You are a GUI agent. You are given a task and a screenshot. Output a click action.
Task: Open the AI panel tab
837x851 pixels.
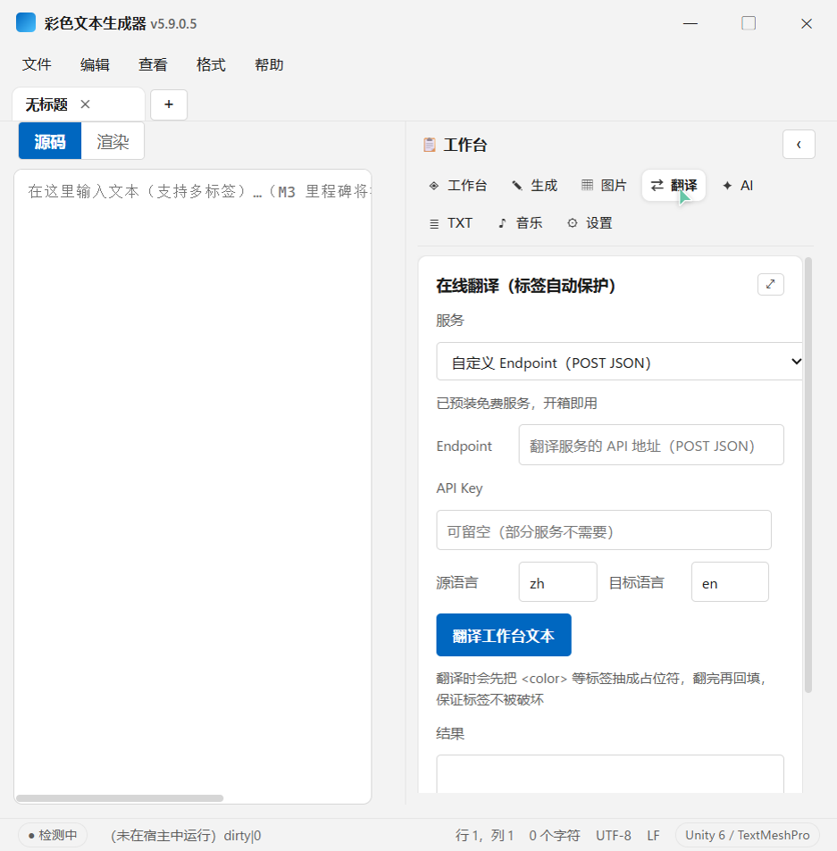(738, 186)
